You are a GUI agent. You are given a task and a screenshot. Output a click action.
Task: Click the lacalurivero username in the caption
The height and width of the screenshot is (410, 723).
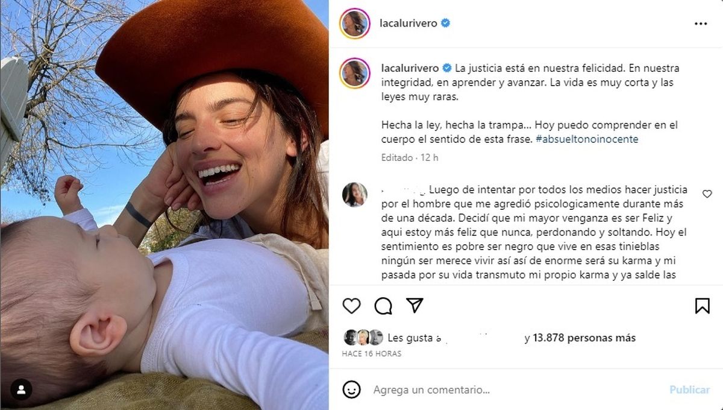click(x=409, y=68)
